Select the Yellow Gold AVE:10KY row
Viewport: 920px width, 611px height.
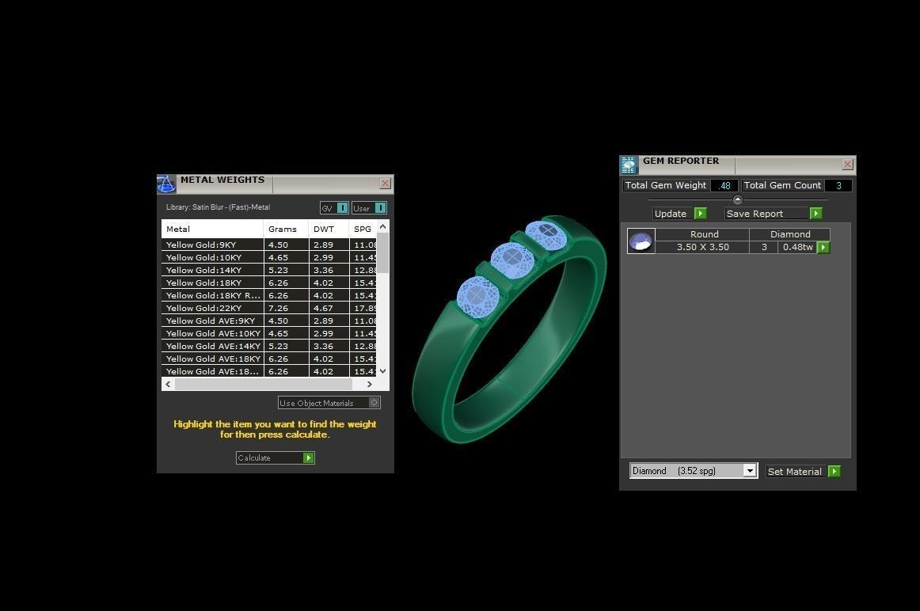pos(269,334)
